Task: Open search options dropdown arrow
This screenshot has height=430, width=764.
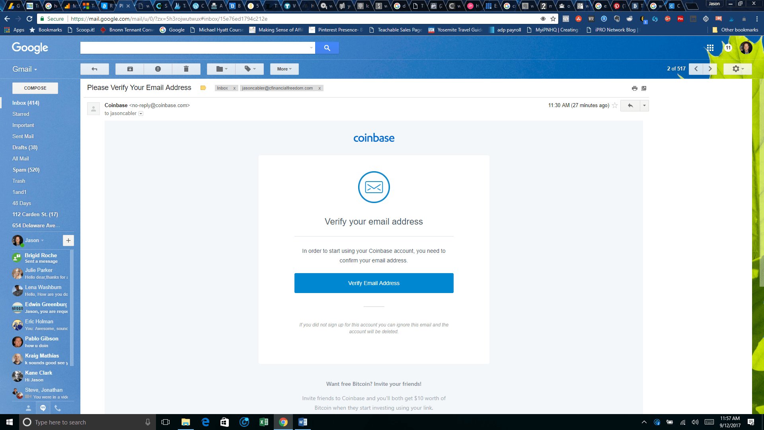Action: pyautogui.click(x=311, y=48)
